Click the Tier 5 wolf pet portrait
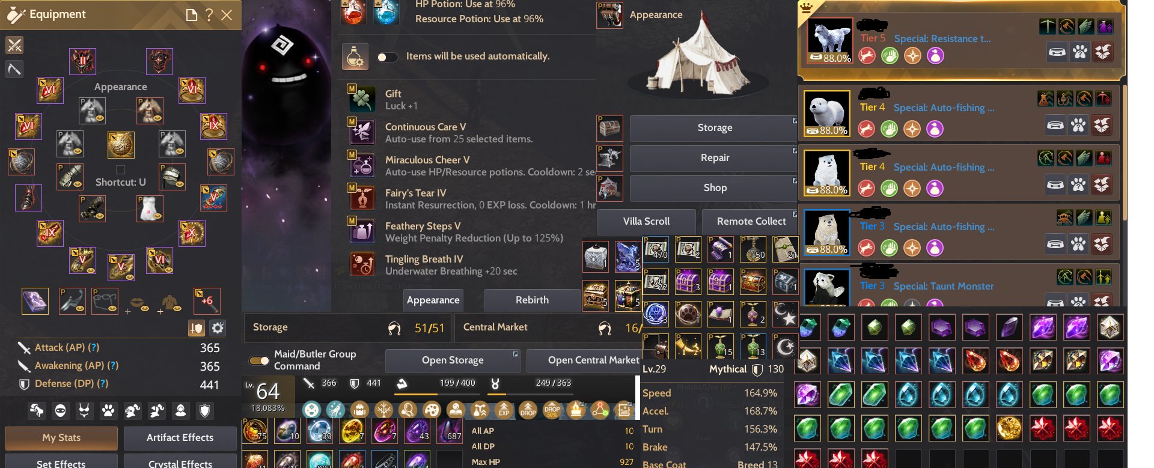The height and width of the screenshot is (468, 1154). pyautogui.click(x=829, y=40)
